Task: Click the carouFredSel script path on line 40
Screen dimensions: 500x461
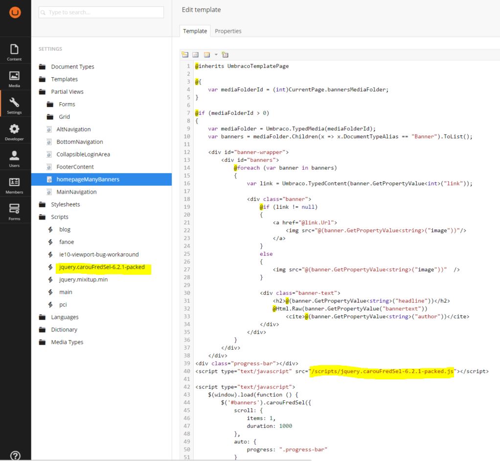Action: click(x=382, y=371)
